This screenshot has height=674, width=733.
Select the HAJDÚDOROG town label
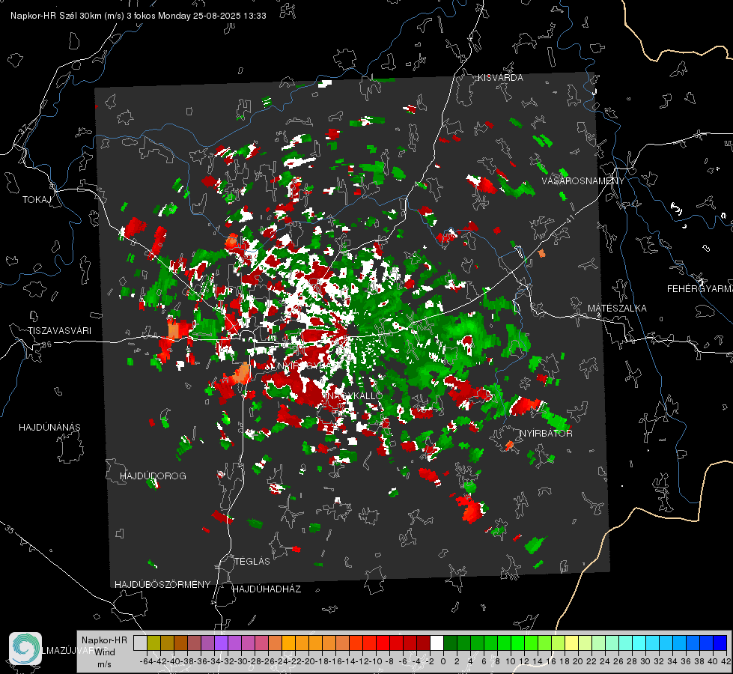tap(153, 476)
